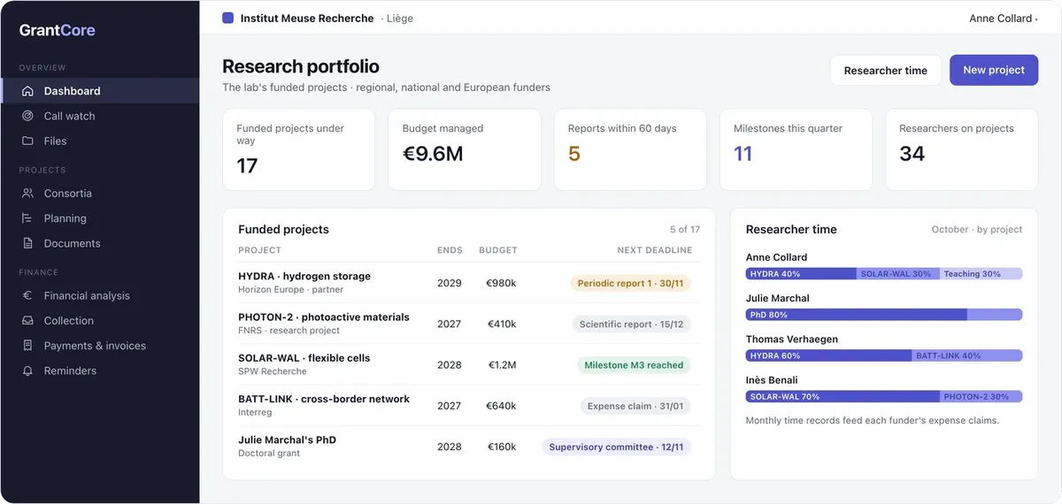Click Thomas Verhaegen's name
1062x504 pixels.
(792, 340)
